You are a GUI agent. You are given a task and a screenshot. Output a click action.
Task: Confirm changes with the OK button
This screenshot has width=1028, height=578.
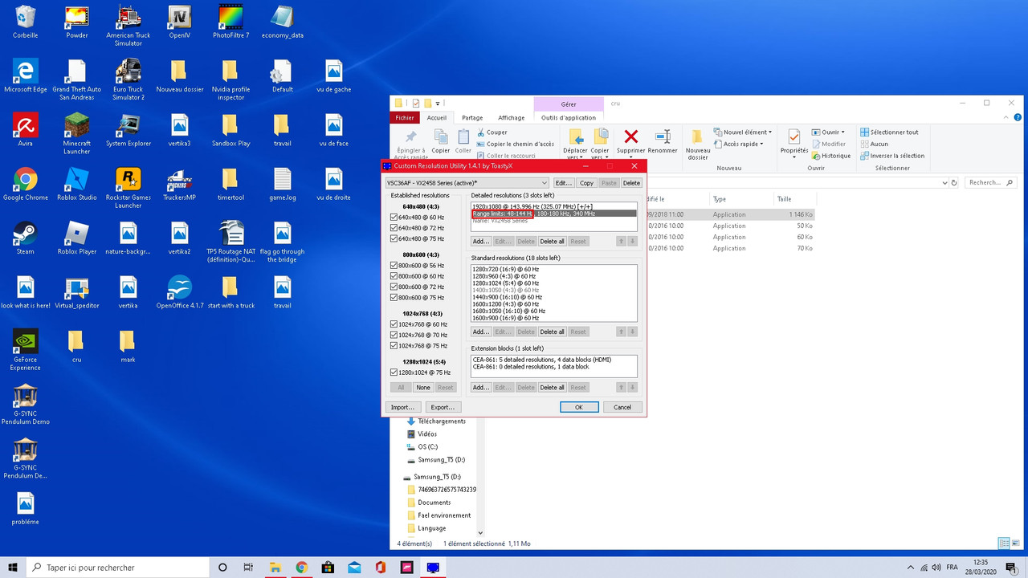pos(579,407)
